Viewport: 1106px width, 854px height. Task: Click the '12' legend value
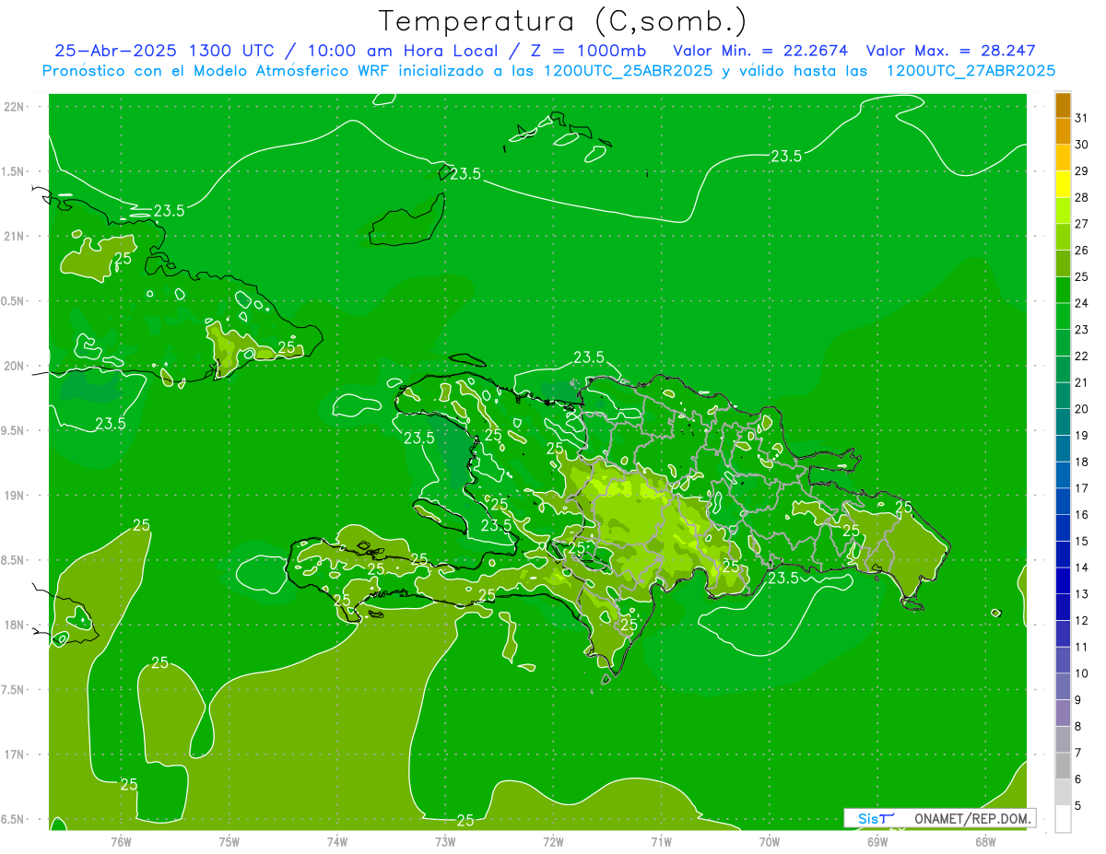(x=1082, y=621)
